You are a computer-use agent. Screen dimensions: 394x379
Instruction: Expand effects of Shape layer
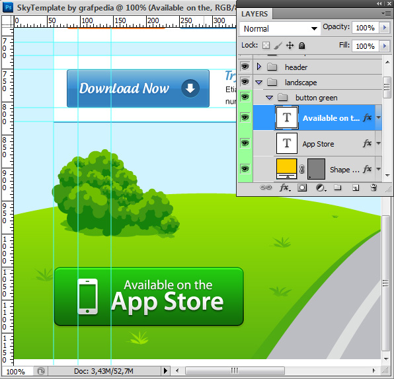(378, 169)
